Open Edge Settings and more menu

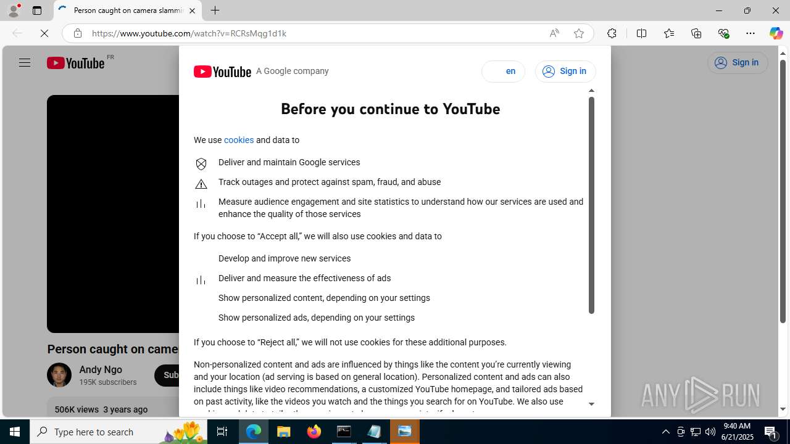coord(750,33)
